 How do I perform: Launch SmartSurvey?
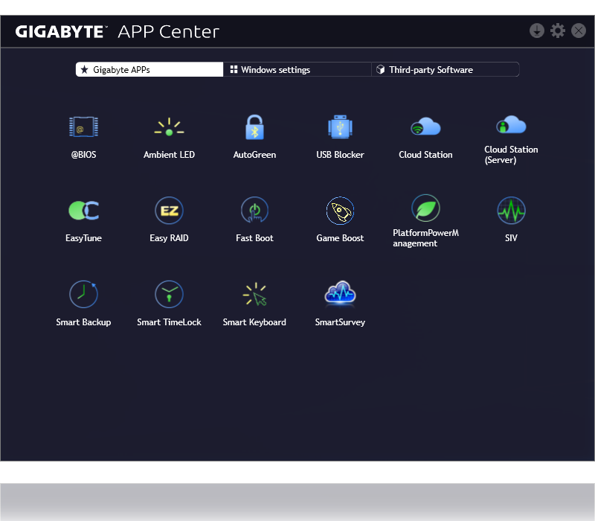pos(340,295)
